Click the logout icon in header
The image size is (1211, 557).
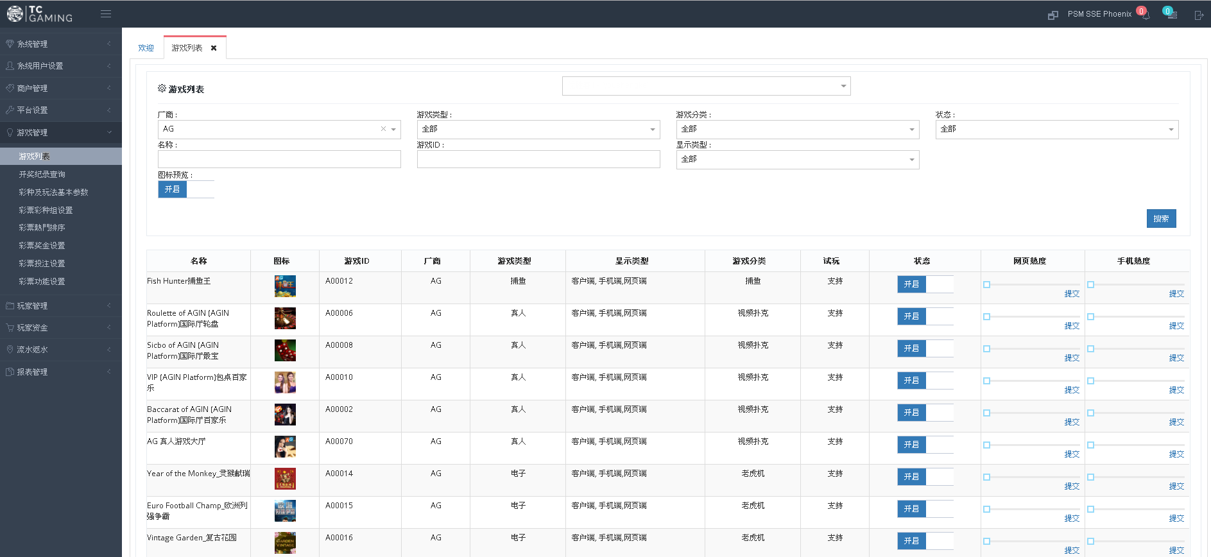click(x=1198, y=15)
